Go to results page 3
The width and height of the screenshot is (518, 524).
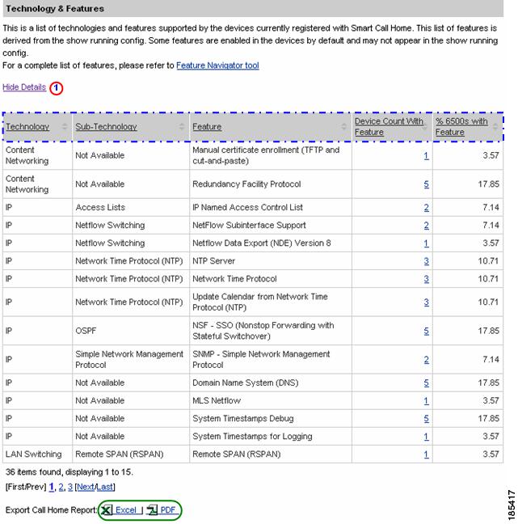[x=70, y=487]
